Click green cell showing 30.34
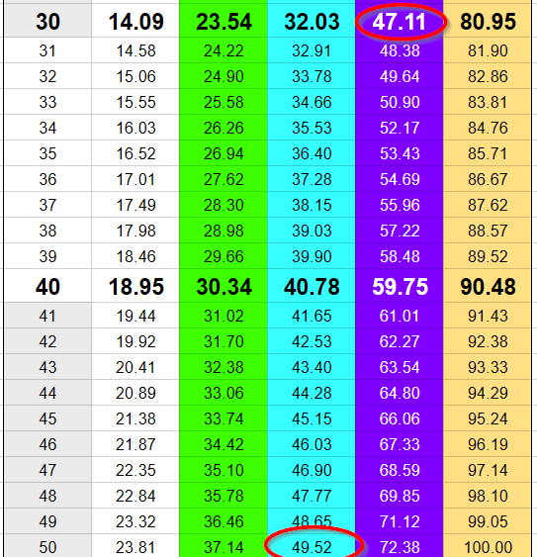 point(224,286)
